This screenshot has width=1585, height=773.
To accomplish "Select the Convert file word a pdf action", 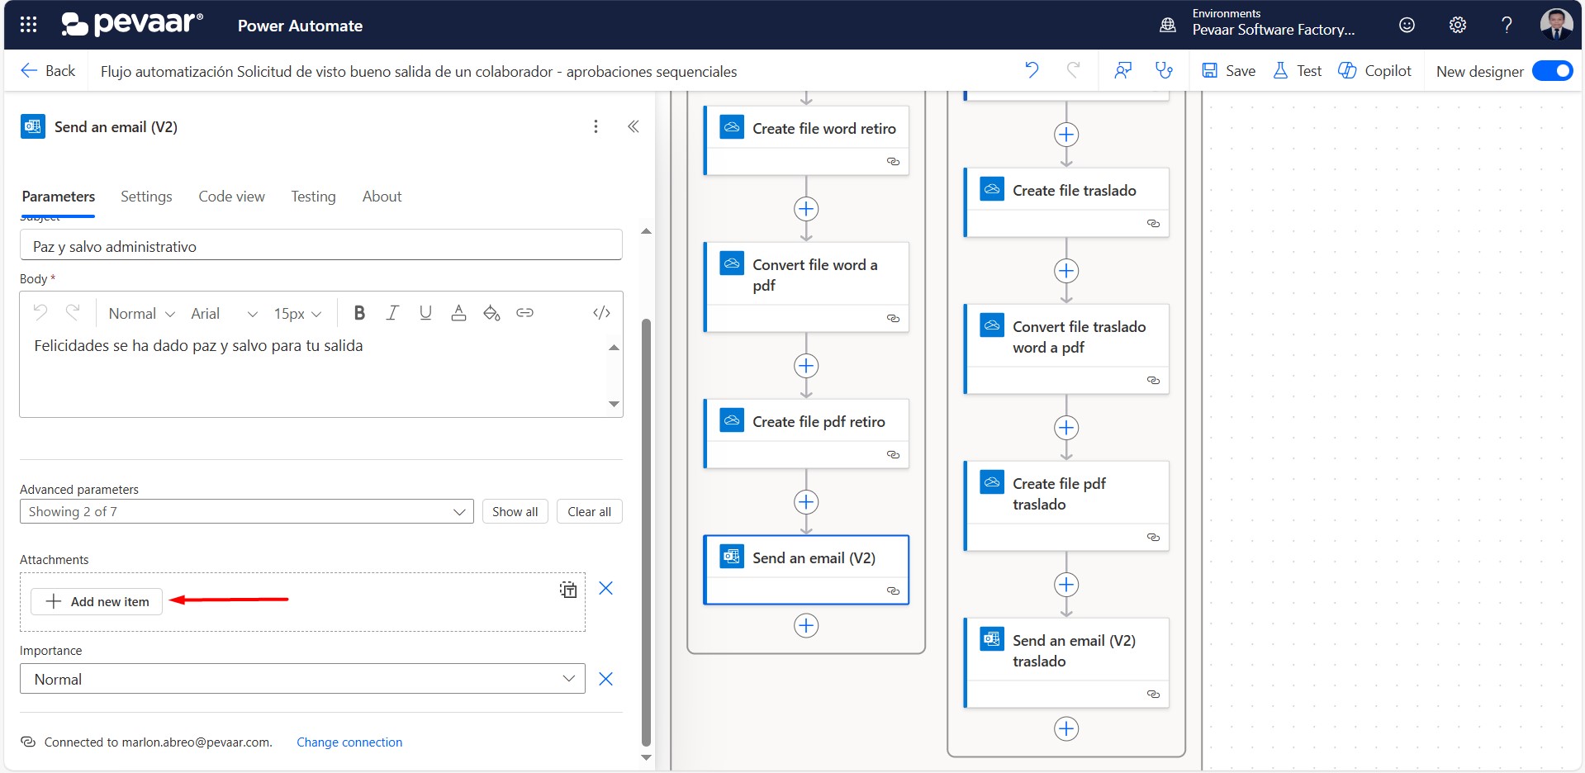I will click(806, 287).
